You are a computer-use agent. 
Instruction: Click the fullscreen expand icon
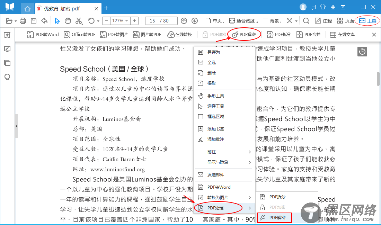[x=290, y=21]
